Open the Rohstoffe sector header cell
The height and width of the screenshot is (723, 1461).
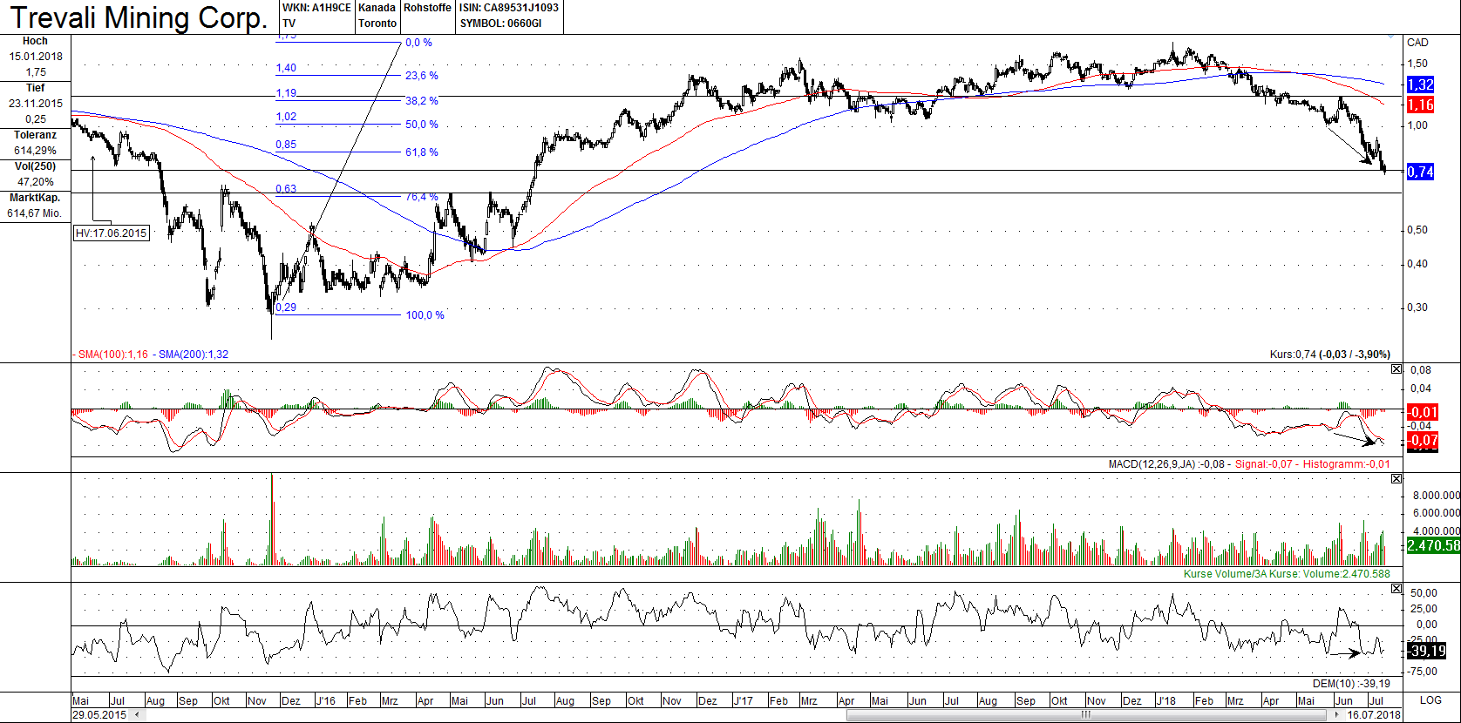point(427,8)
